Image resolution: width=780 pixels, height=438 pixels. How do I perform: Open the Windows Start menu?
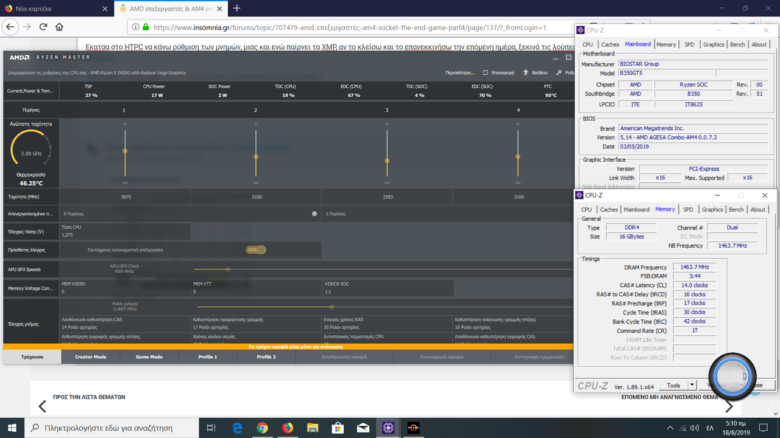point(12,427)
